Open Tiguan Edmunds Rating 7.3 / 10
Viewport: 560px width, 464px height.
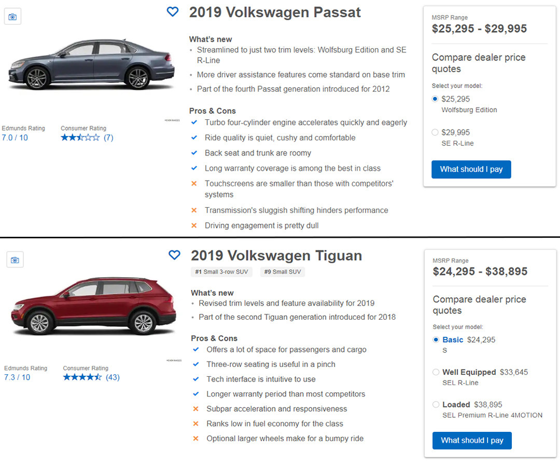[x=17, y=377]
